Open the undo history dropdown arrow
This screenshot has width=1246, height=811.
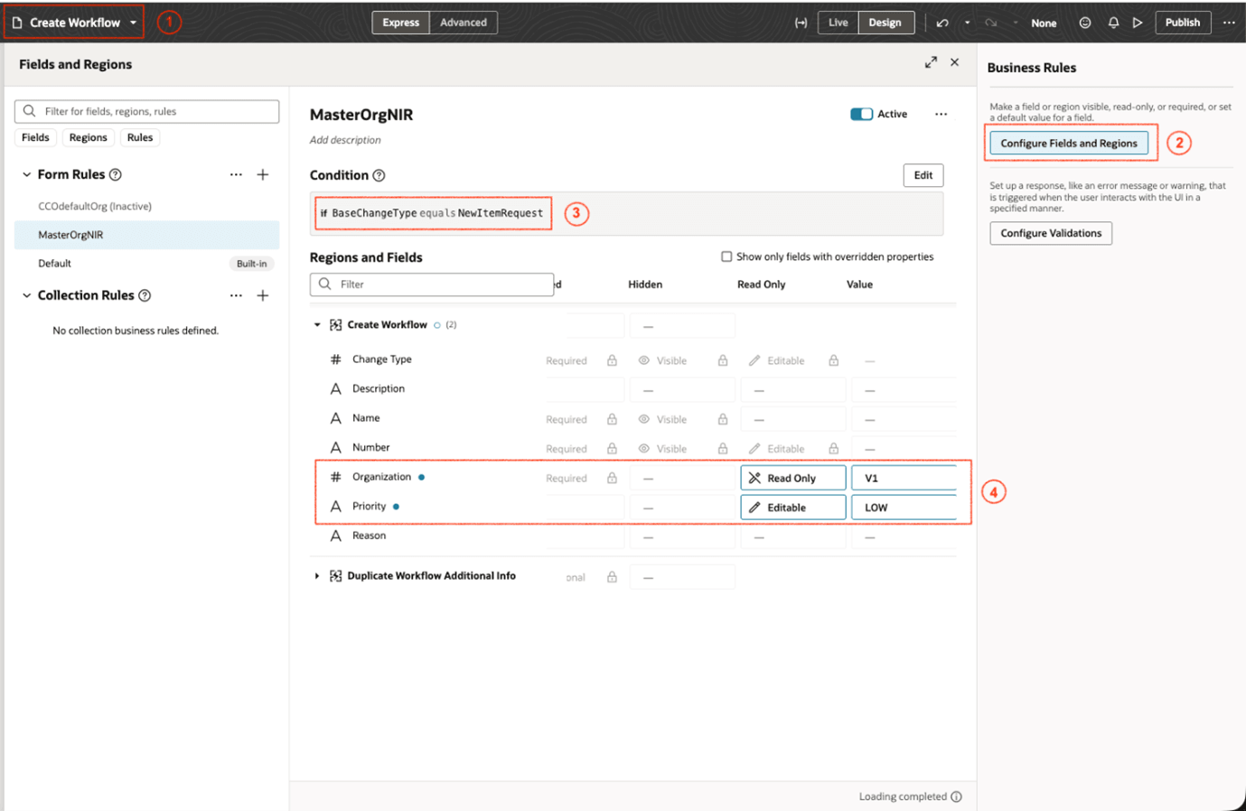pos(967,23)
